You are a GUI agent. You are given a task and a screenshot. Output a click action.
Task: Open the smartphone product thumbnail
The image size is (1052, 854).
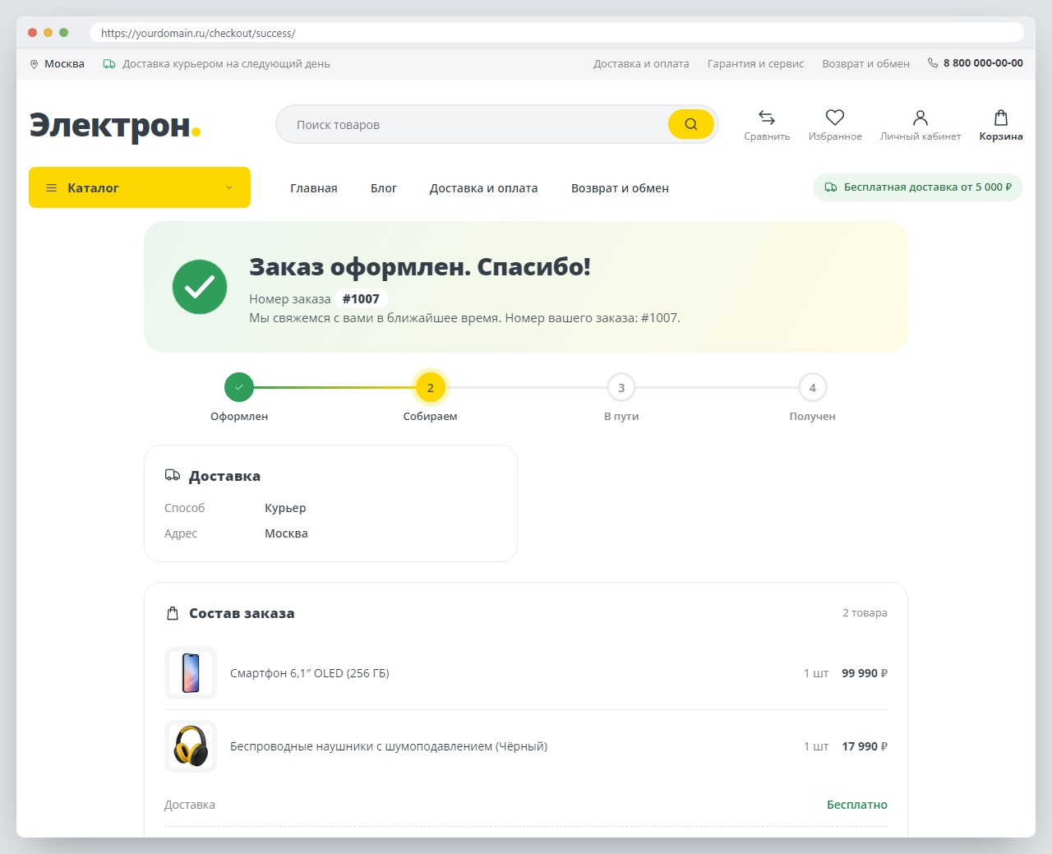tap(191, 673)
